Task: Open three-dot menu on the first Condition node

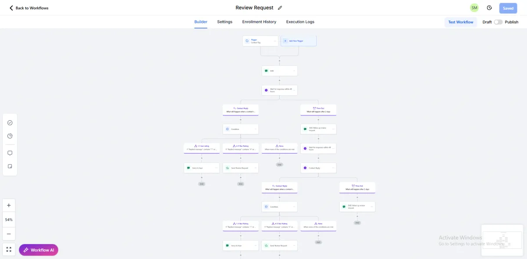Action: coord(255,129)
